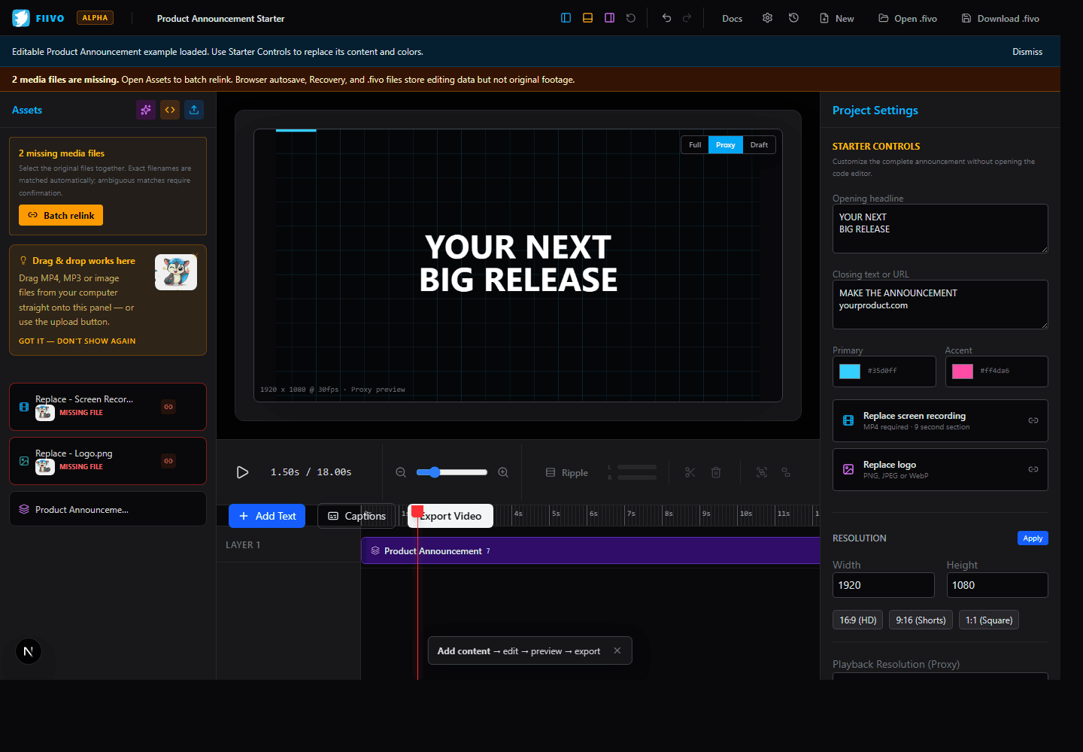The height and width of the screenshot is (752, 1083).
Task: Select 9:16 (Shorts) resolution preset
Action: (x=921, y=620)
